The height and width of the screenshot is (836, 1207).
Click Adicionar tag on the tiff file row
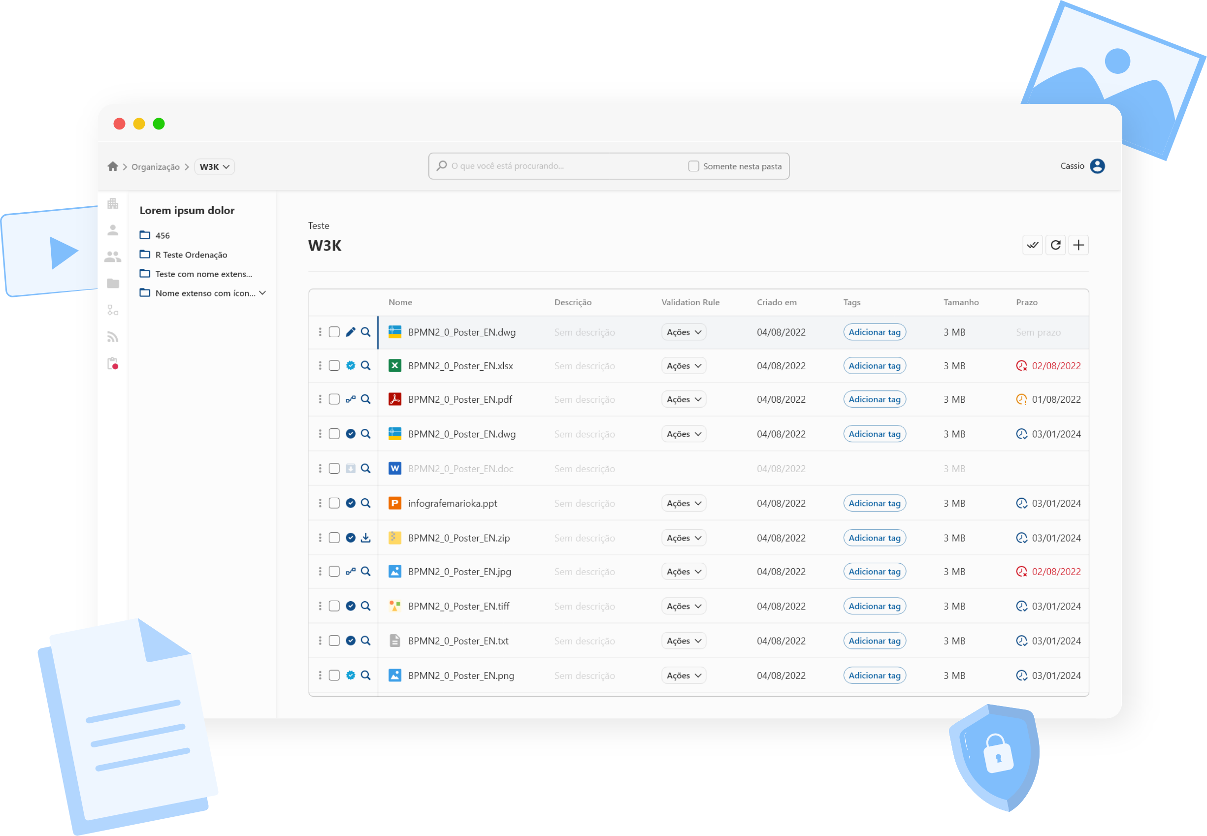[874, 606]
